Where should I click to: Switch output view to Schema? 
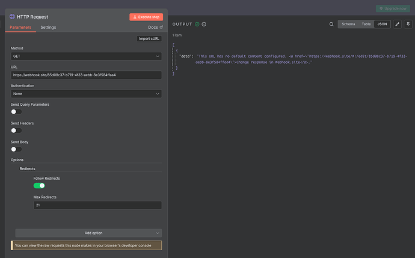pos(348,24)
